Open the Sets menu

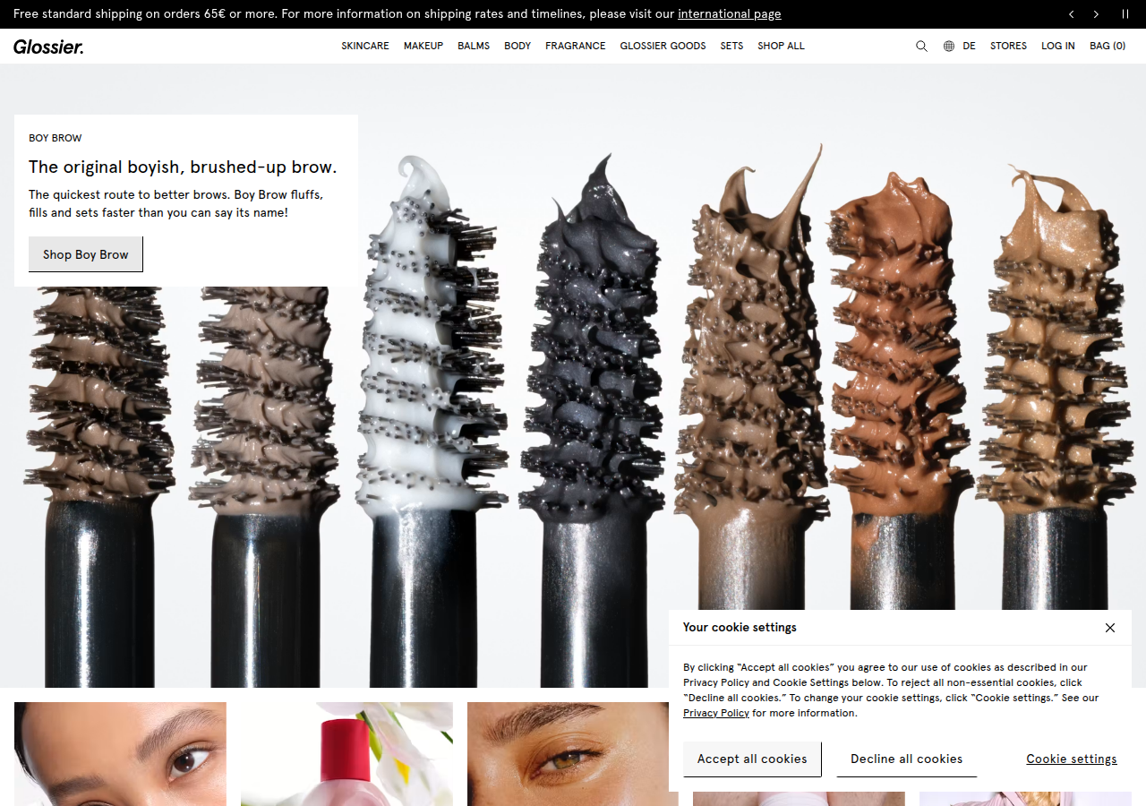coord(732,46)
